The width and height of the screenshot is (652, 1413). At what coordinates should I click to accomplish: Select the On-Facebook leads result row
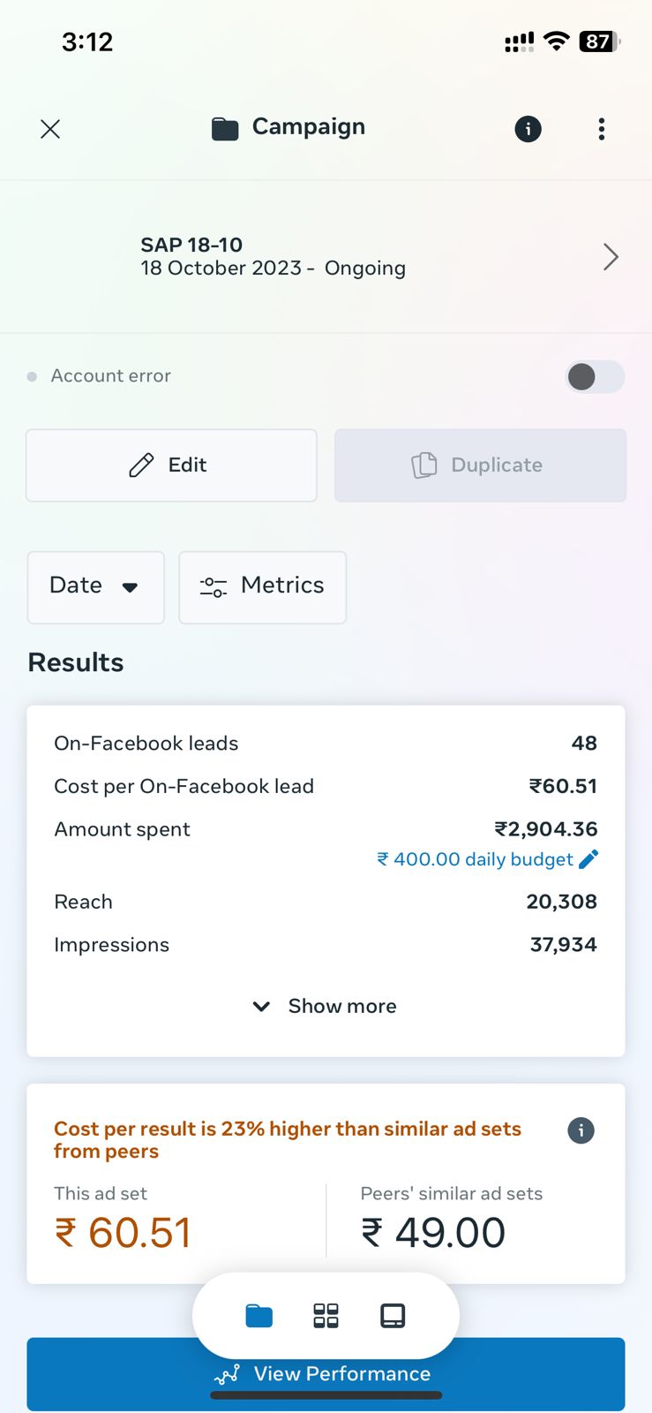325,744
